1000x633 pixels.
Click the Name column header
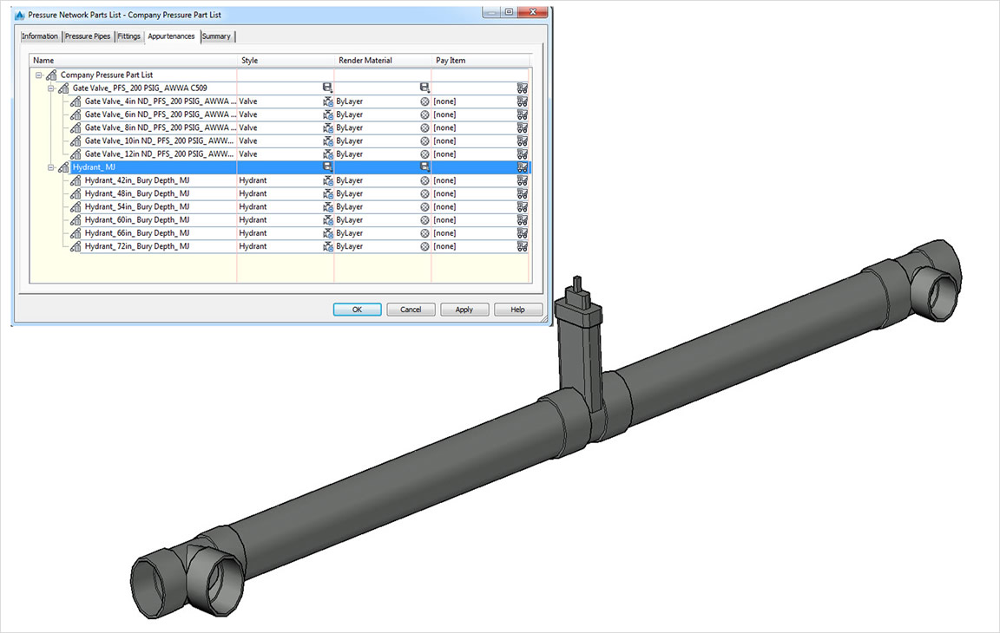(134, 61)
